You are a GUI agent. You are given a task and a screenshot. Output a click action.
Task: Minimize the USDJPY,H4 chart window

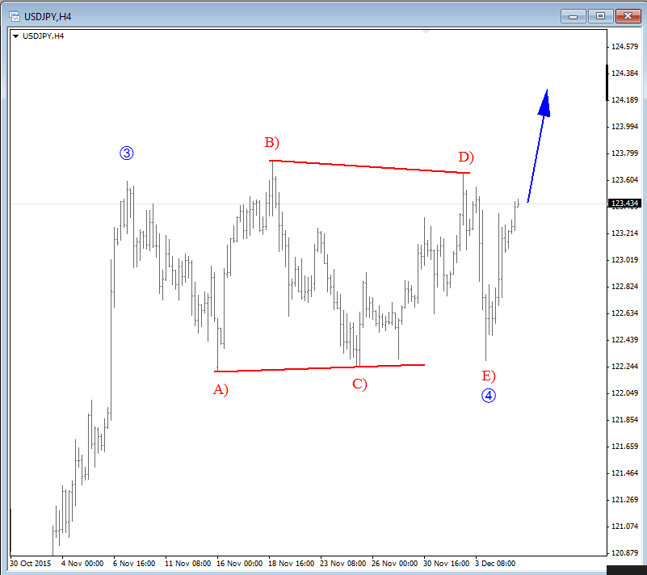[x=575, y=15]
